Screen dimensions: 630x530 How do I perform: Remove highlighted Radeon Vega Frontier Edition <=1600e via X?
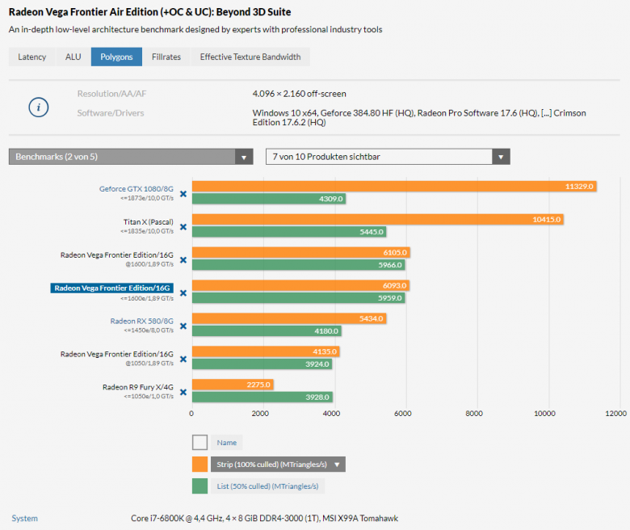[183, 293]
